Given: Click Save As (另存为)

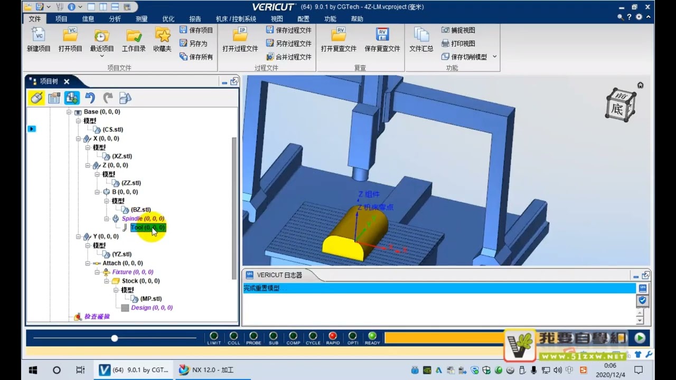Looking at the screenshot, I should pyautogui.click(x=193, y=43).
